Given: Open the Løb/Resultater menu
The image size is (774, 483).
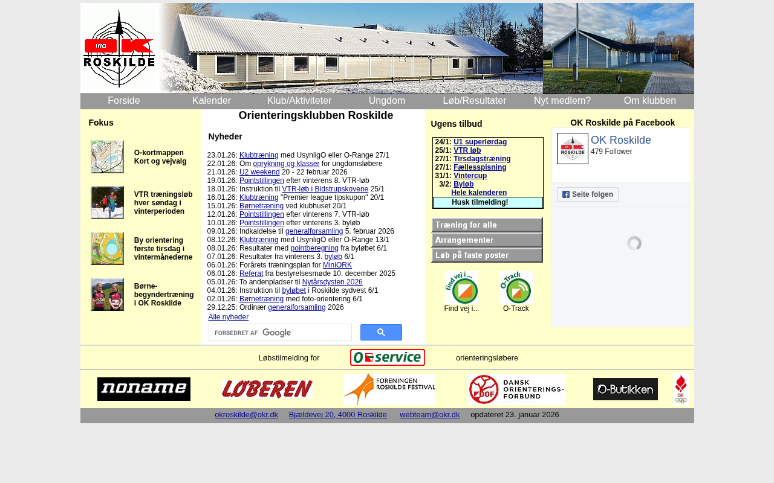Looking at the screenshot, I should pyautogui.click(x=475, y=101).
